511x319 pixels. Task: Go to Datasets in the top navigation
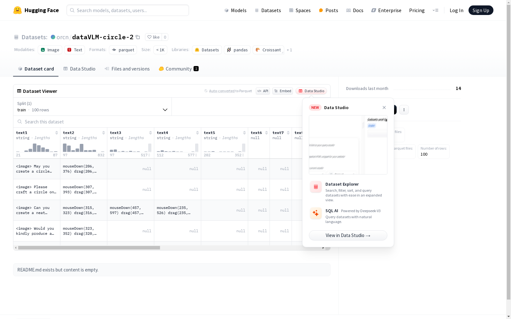coord(268,10)
